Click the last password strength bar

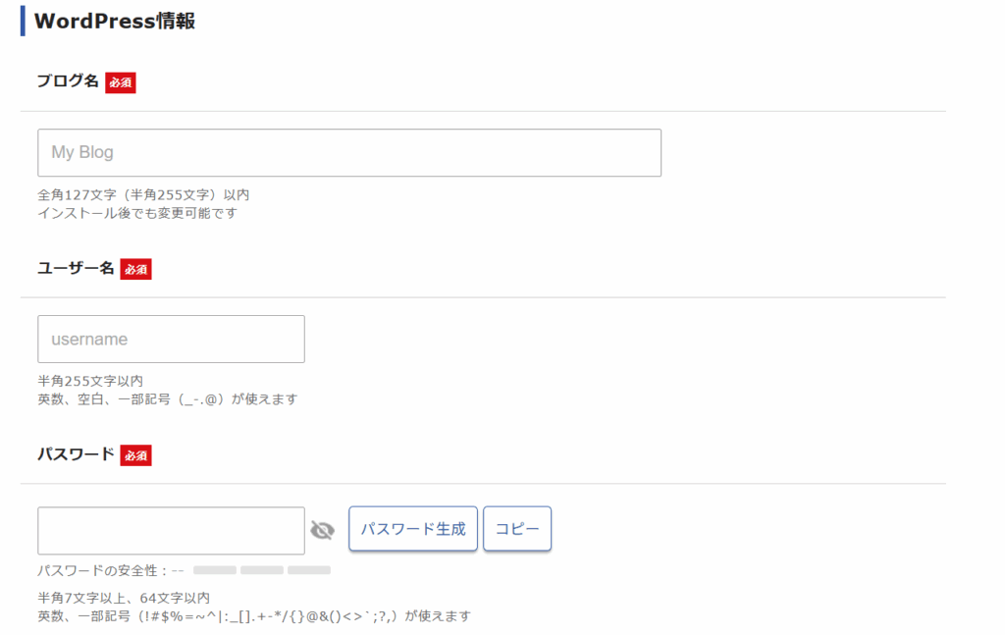point(309,570)
